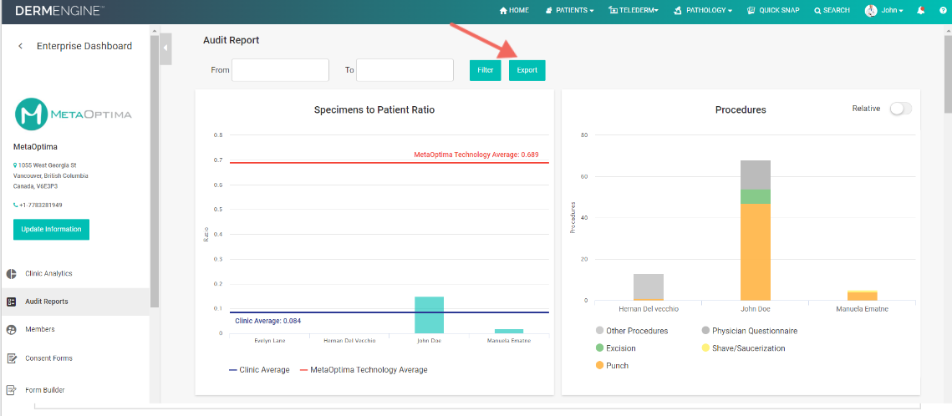Open the Patients dropdown menu

coord(569,10)
